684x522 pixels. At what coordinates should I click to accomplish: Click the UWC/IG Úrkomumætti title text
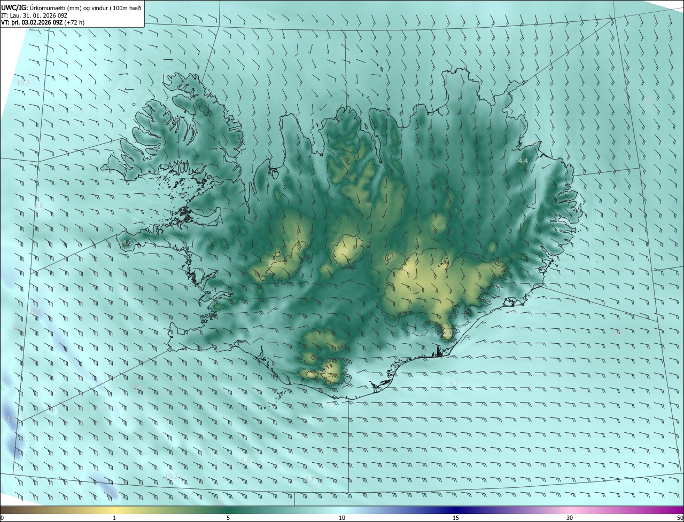coord(71,7)
